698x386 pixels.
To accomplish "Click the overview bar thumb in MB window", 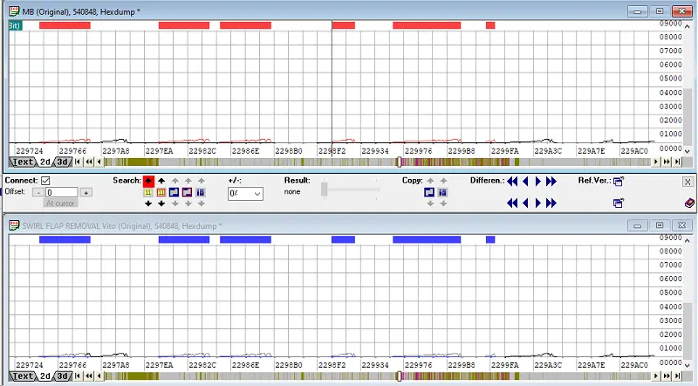I will (400, 162).
